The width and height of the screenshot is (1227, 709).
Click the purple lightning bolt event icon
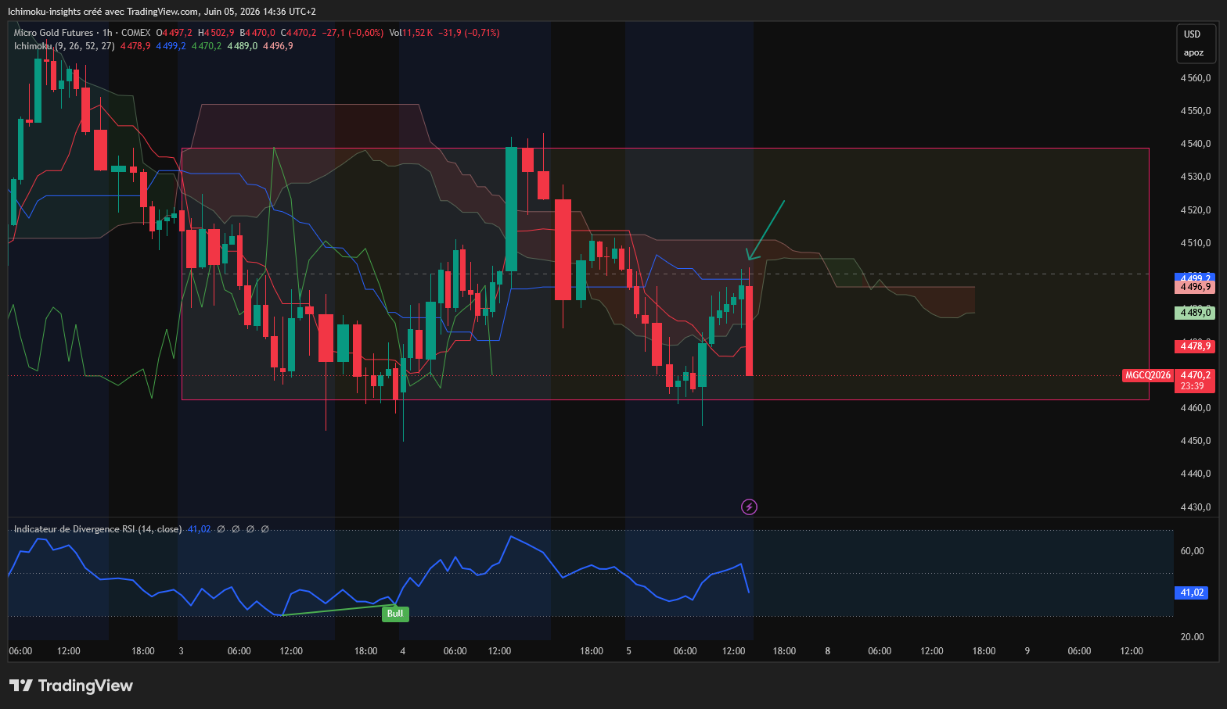point(749,507)
